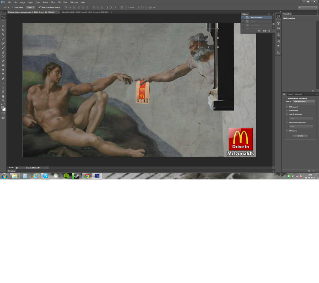Open the Filter menu
Viewport: 319px width, 283px height.
(x=53, y=2)
